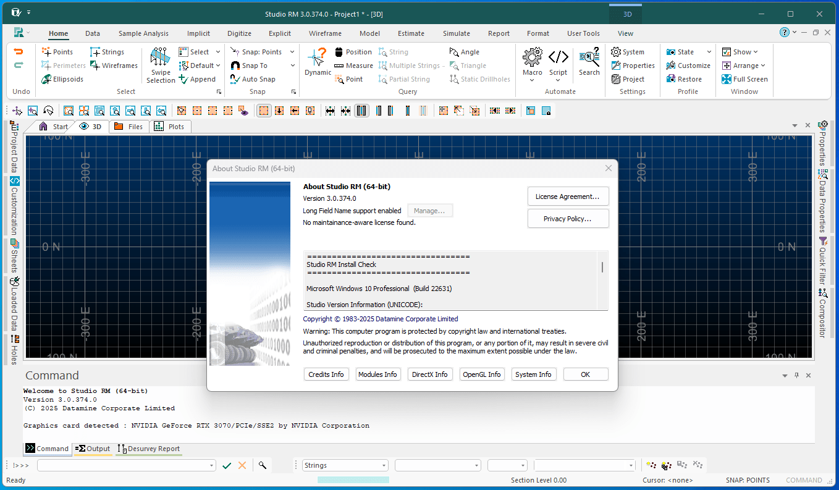The height and width of the screenshot is (490, 839).
Task: Activate Dynamic query tool
Action: pos(318,62)
